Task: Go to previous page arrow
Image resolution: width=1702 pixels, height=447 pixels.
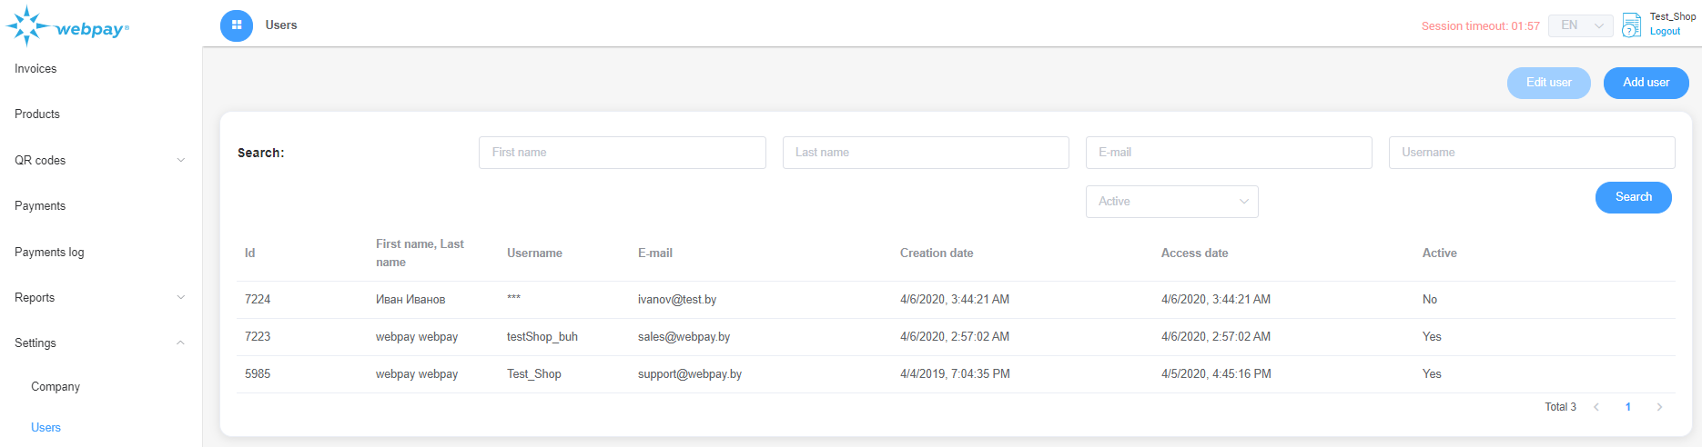Action: [1596, 407]
